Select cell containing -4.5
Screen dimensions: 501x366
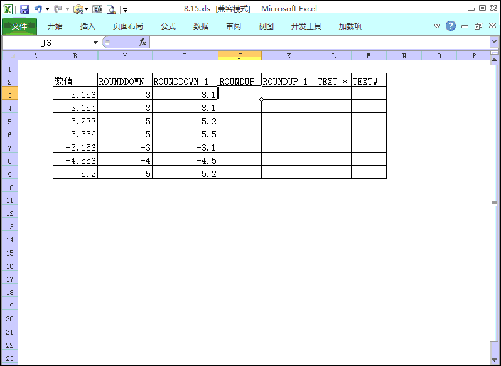(x=185, y=159)
